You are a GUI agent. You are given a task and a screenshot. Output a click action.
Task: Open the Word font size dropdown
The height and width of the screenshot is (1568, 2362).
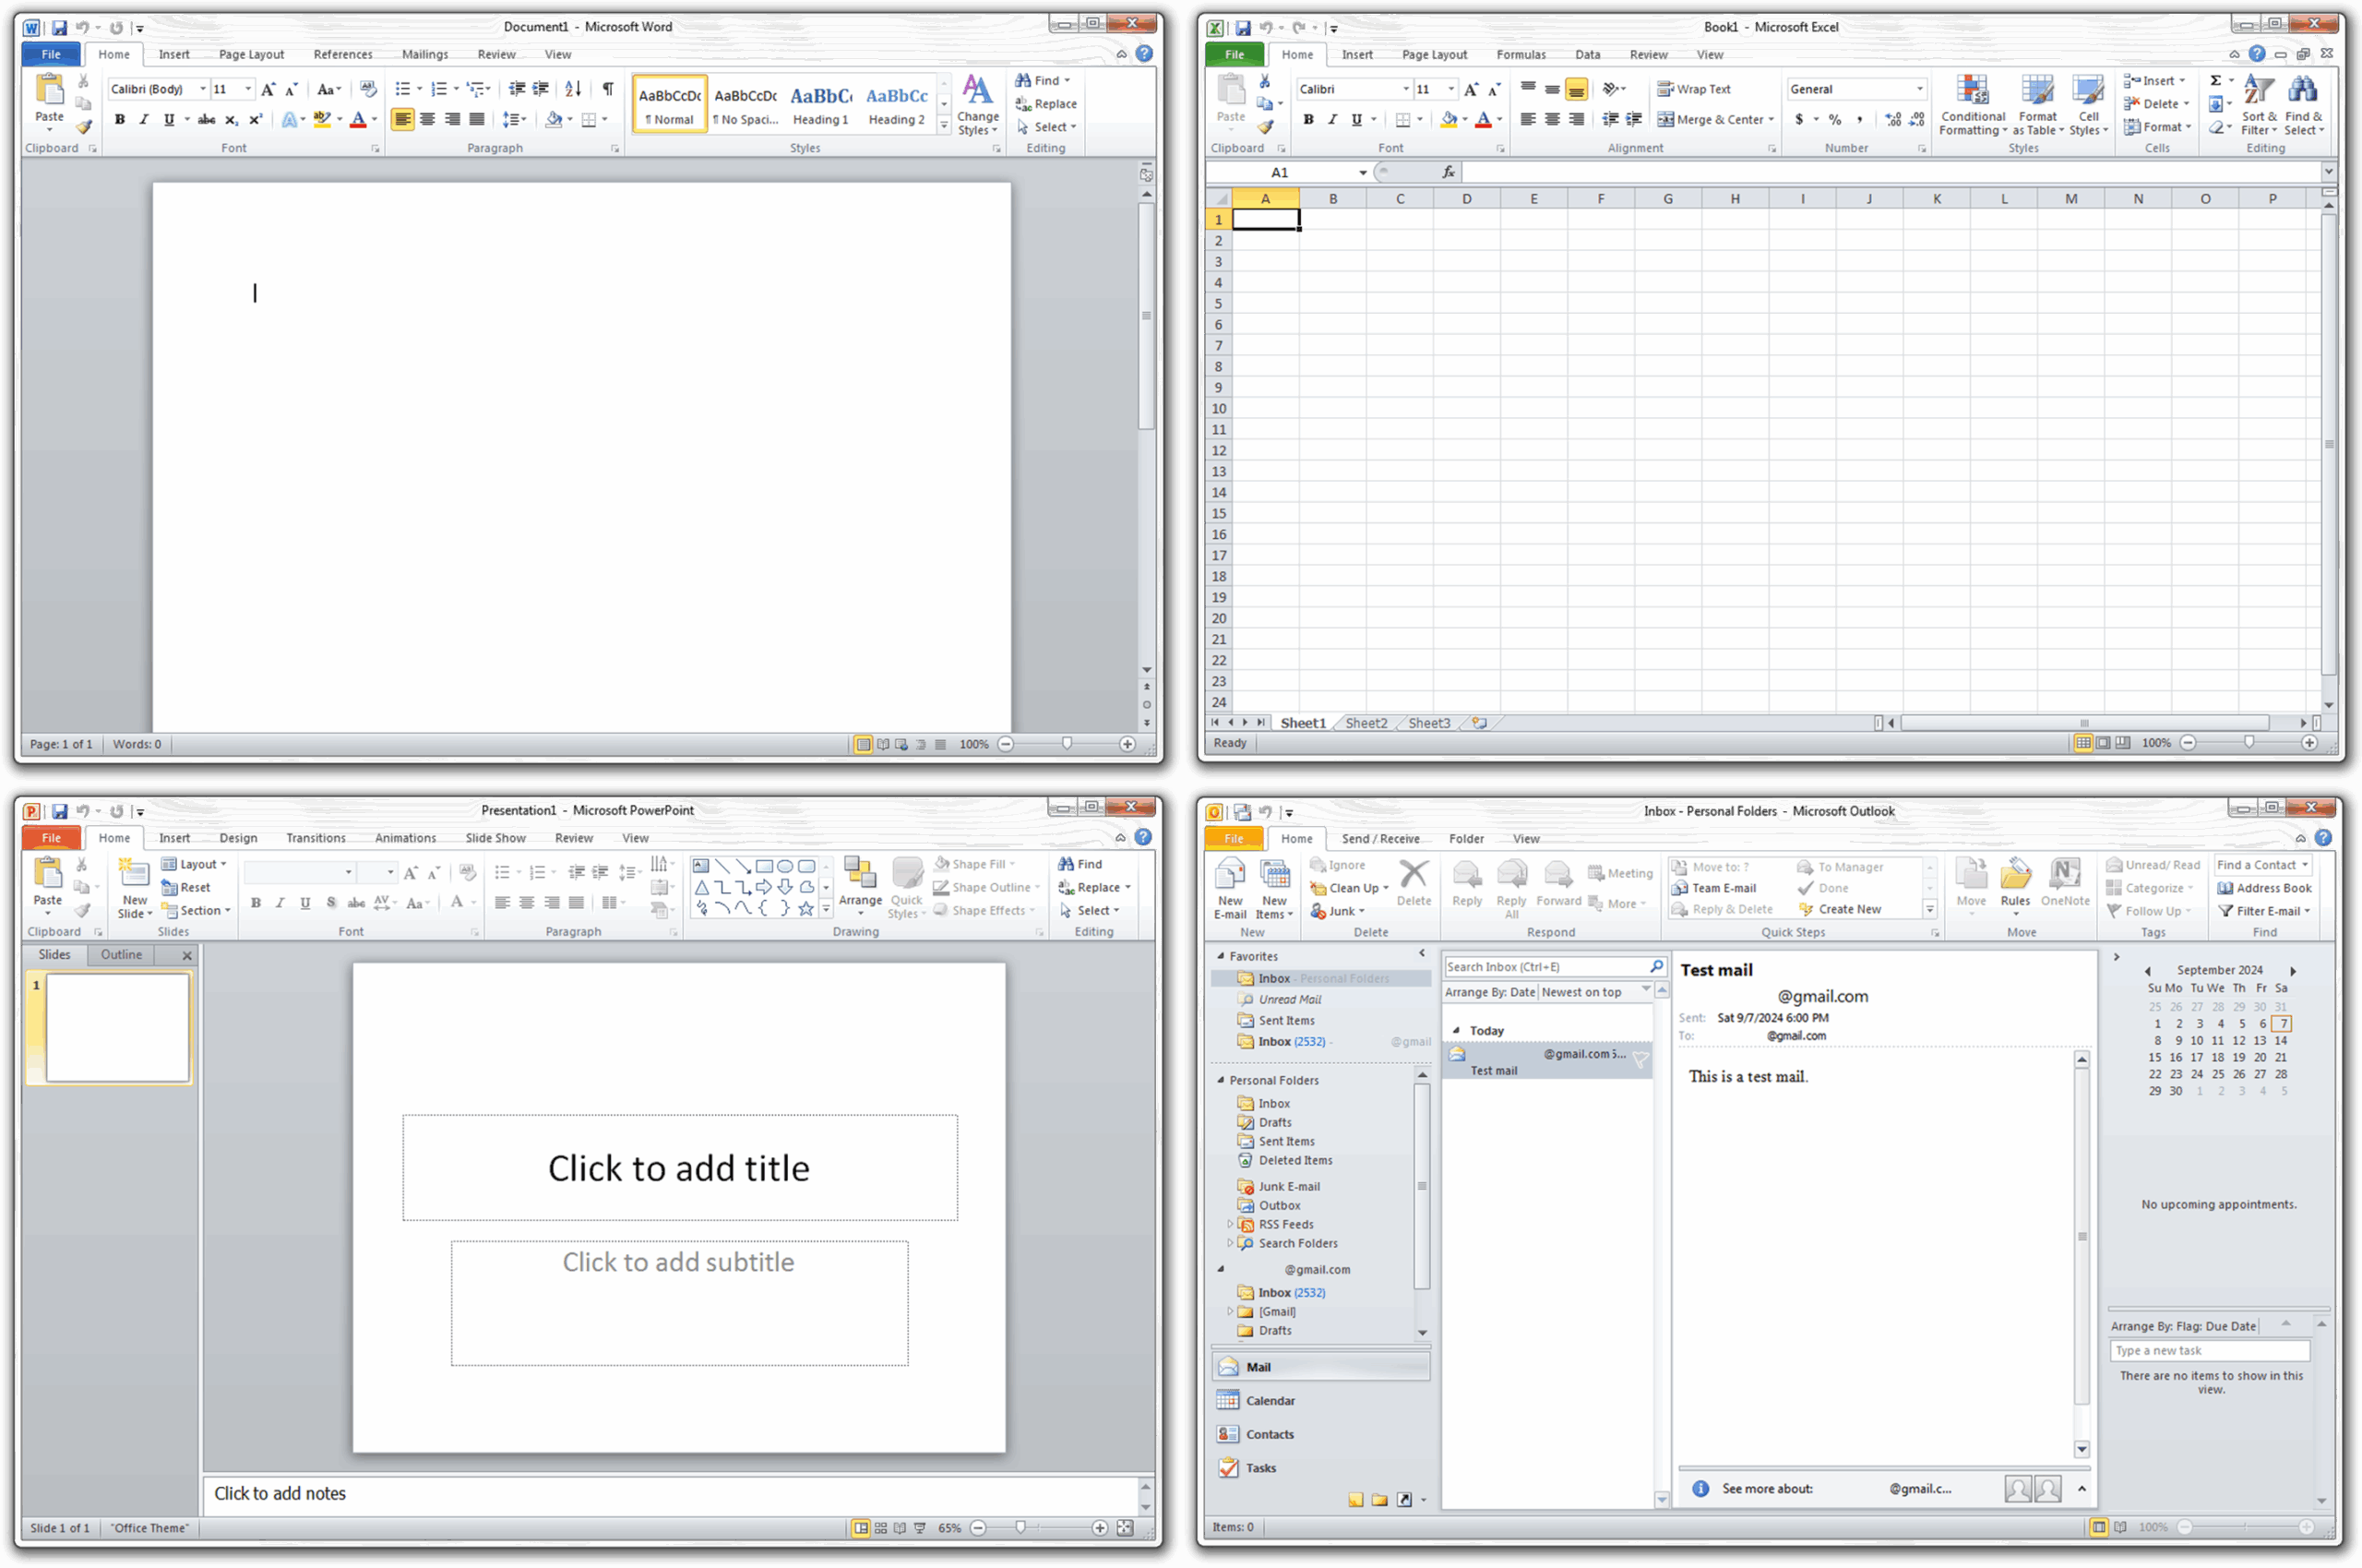(x=248, y=89)
